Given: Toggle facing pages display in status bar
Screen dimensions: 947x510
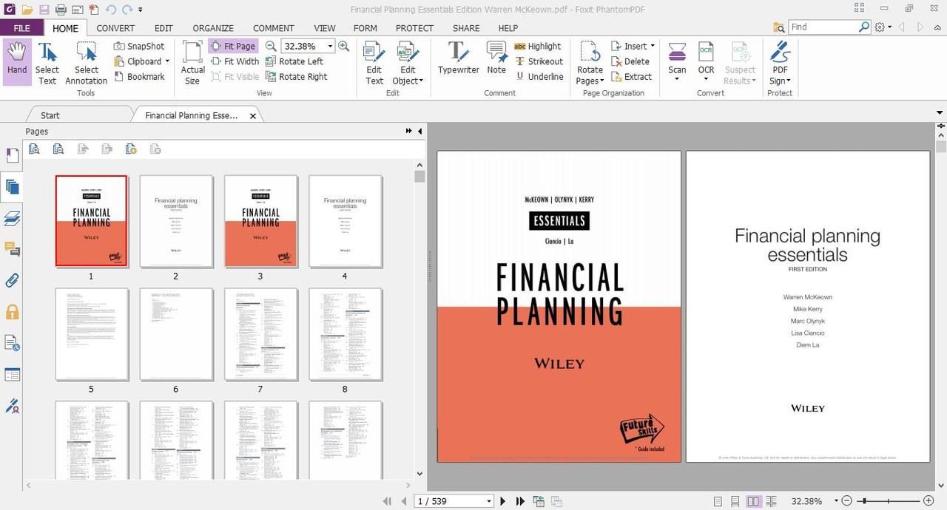Looking at the screenshot, I should 753,501.
